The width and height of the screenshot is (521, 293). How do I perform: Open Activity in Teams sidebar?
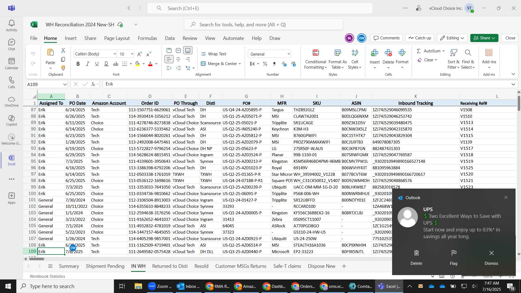point(11,26)
